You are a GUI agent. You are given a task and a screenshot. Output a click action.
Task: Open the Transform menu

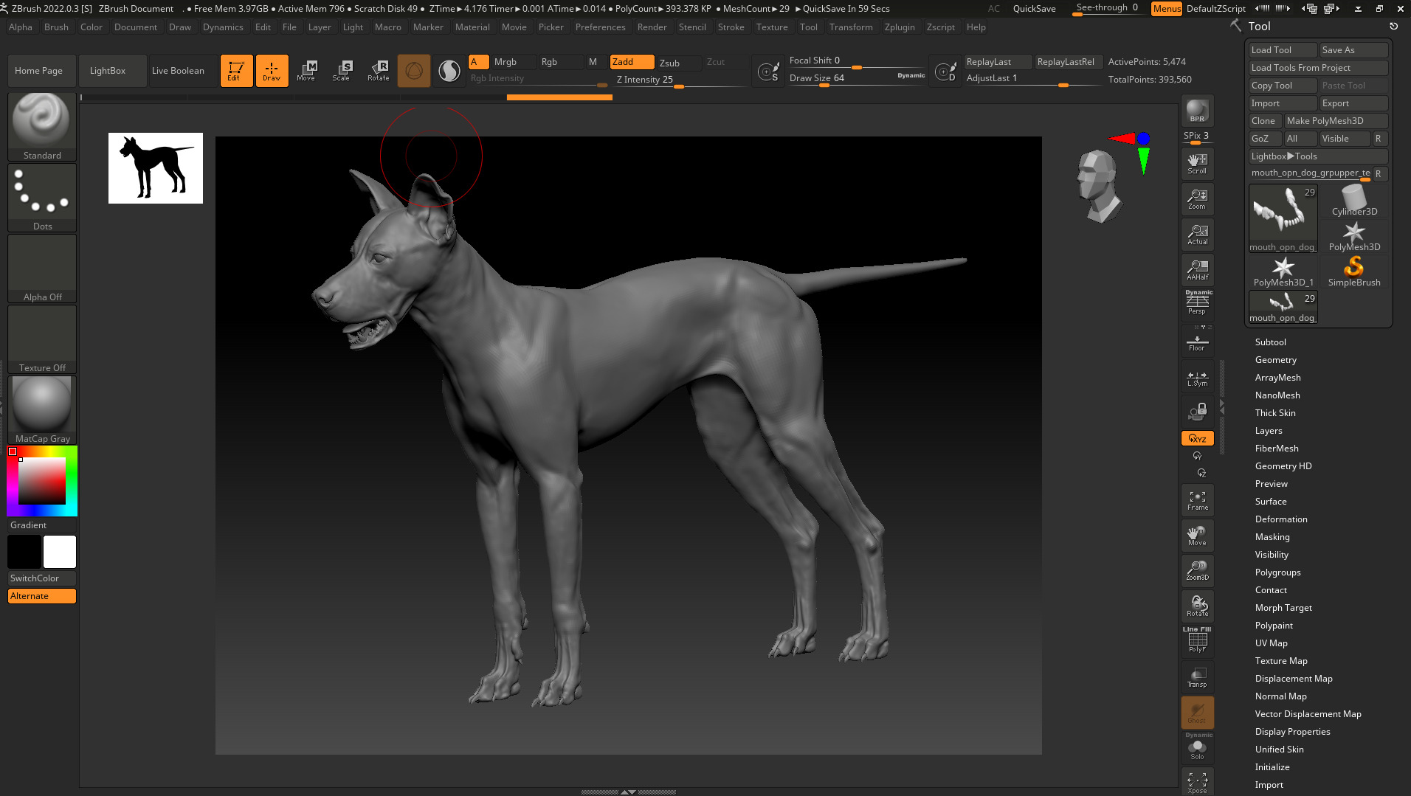click(x=850, y=27)
